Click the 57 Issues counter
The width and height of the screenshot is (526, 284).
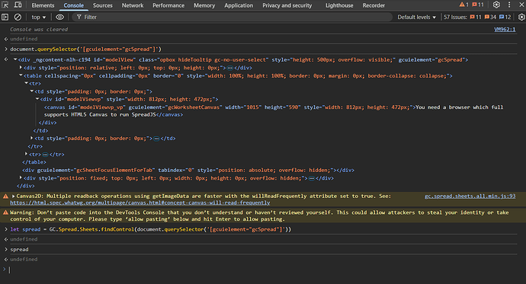point(477,17)
